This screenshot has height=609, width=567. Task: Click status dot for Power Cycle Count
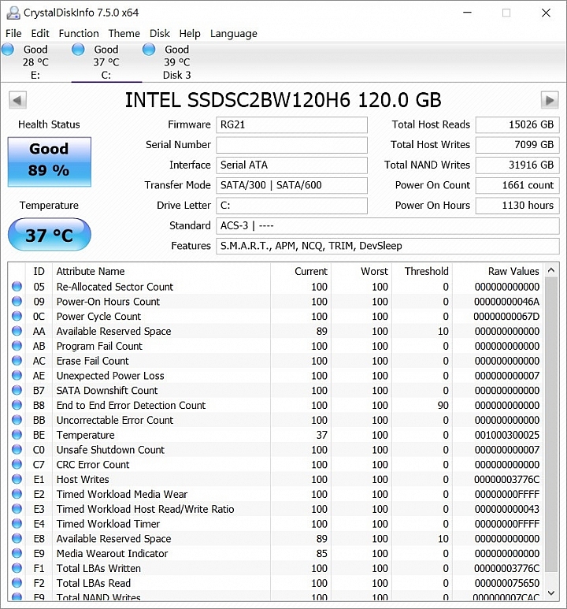tap(17, 316)
